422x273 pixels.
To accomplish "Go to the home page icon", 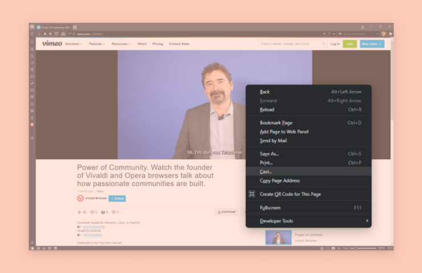I will (63, 34).
